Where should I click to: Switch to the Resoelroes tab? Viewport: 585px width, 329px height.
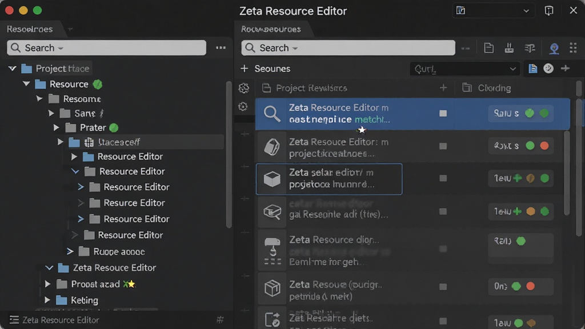[x=30, y=29]
